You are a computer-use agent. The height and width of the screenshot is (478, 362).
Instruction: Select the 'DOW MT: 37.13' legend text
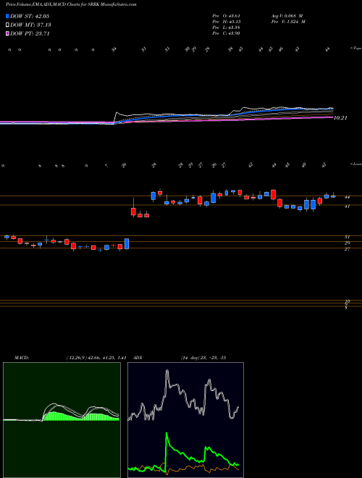(30, 25)
